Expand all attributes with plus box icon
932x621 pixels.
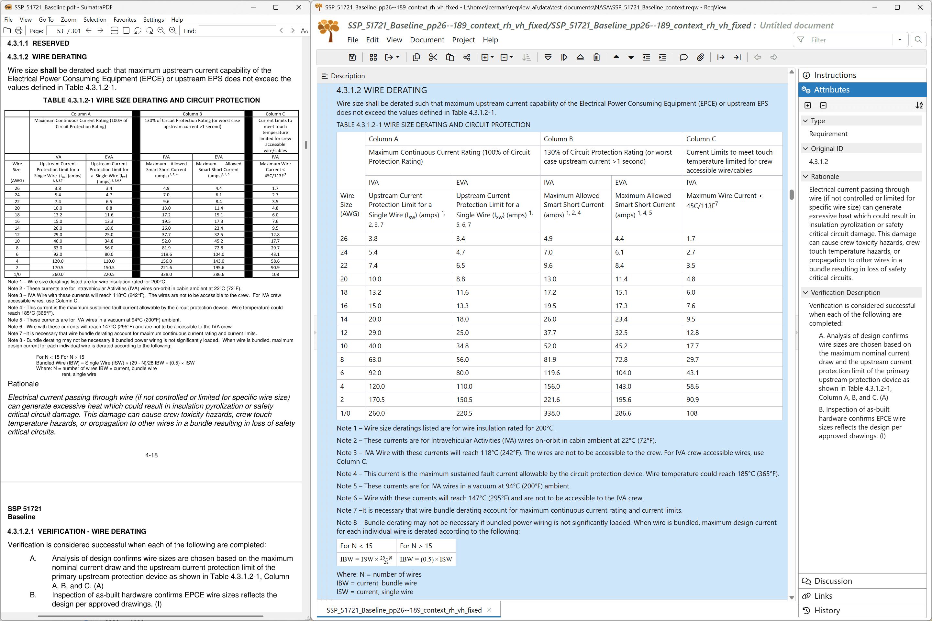click(808, 105)
